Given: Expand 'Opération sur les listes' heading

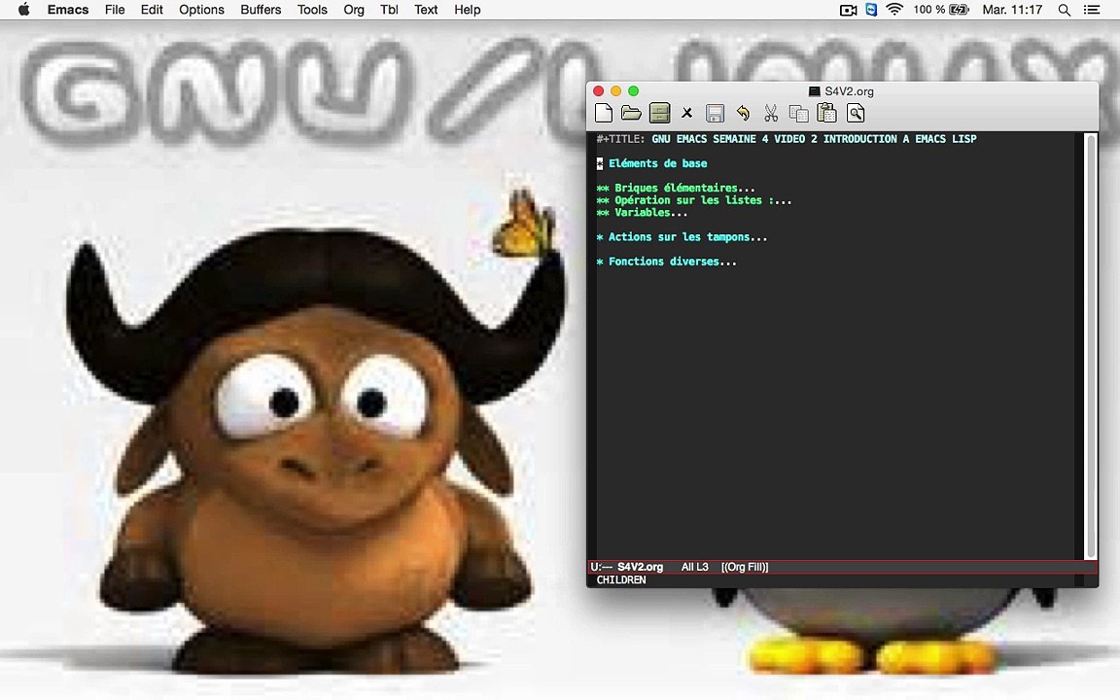Looking at the screenshot, I should click(x=694, y=200).
